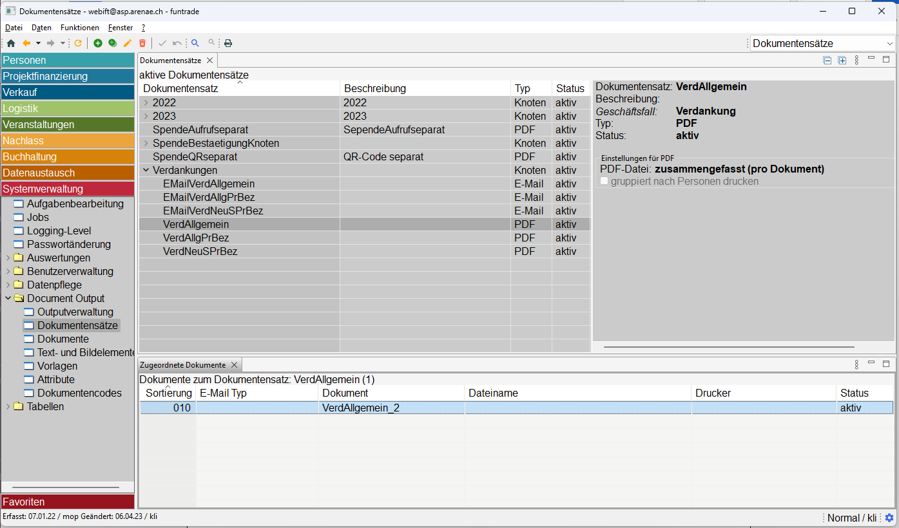The height and width of the screenshot is (528, 899).
Task: Open the Buchhaltung module section
Action: 68,156
